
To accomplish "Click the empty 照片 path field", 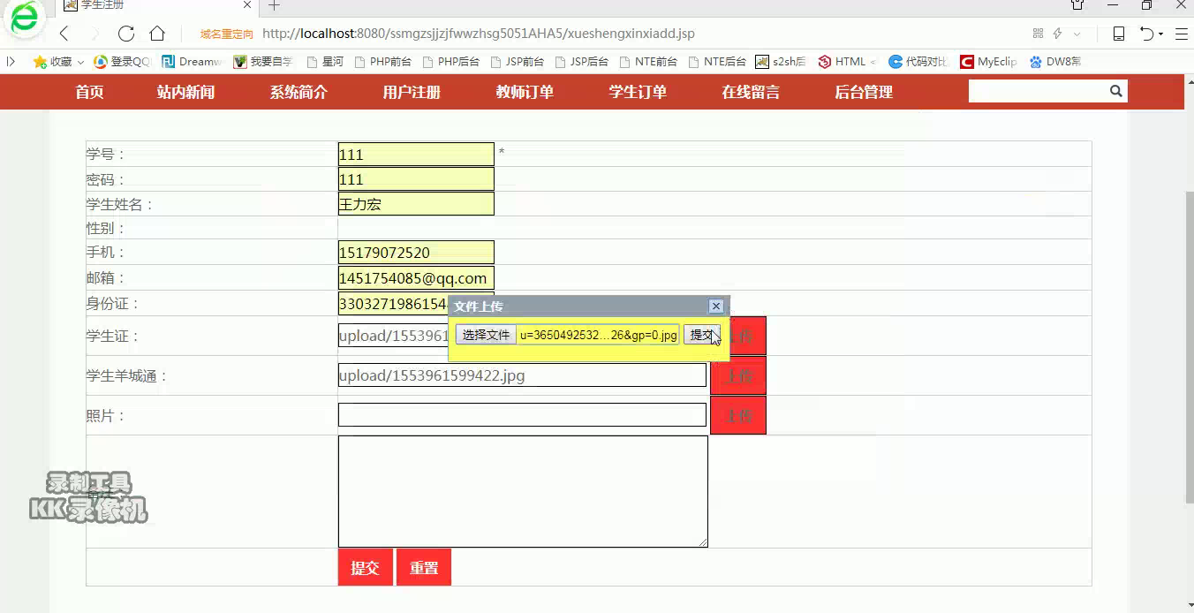I will (522, 415).
